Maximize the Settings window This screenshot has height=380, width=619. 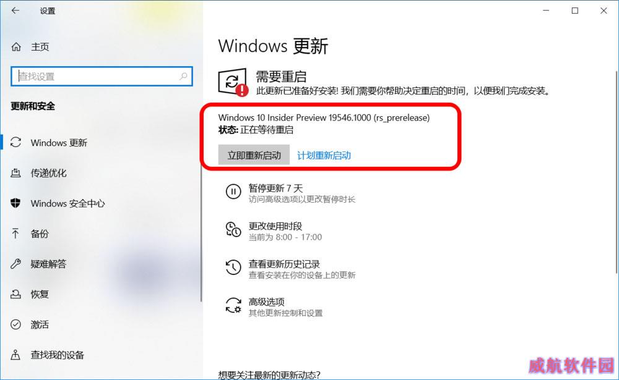(575, 11)
